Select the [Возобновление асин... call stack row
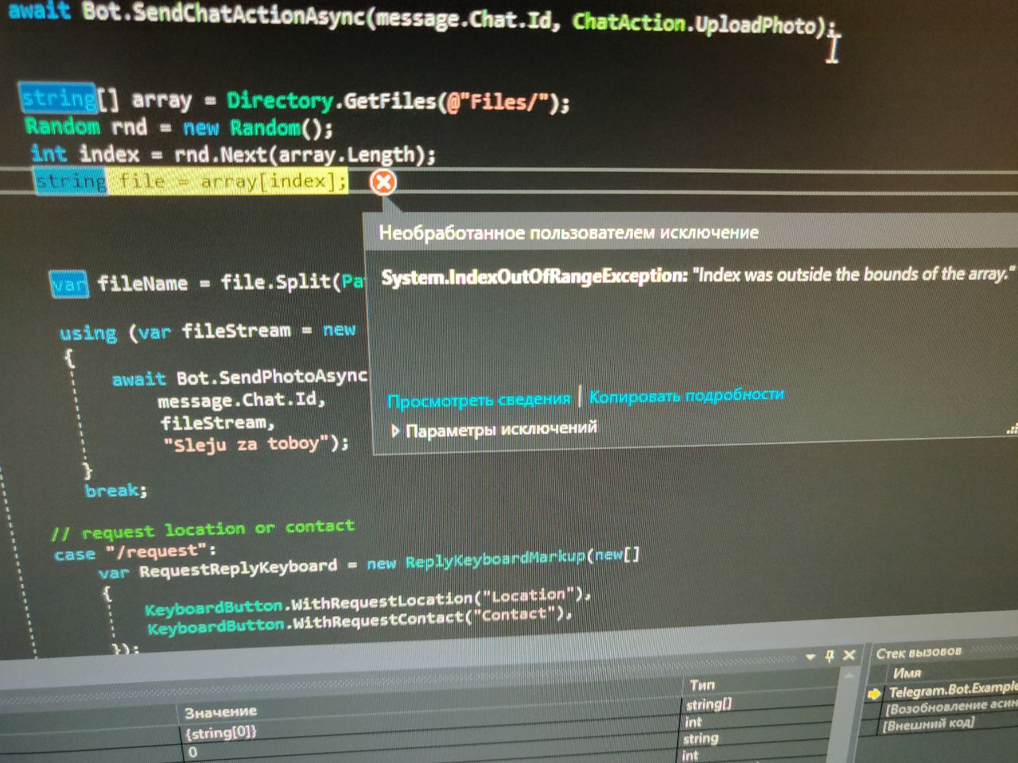Screen dimensions: 1018x763 click(952, 706)
